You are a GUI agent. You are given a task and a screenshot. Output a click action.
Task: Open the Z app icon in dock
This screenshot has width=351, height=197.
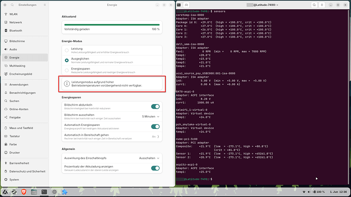tap(14, 192)
